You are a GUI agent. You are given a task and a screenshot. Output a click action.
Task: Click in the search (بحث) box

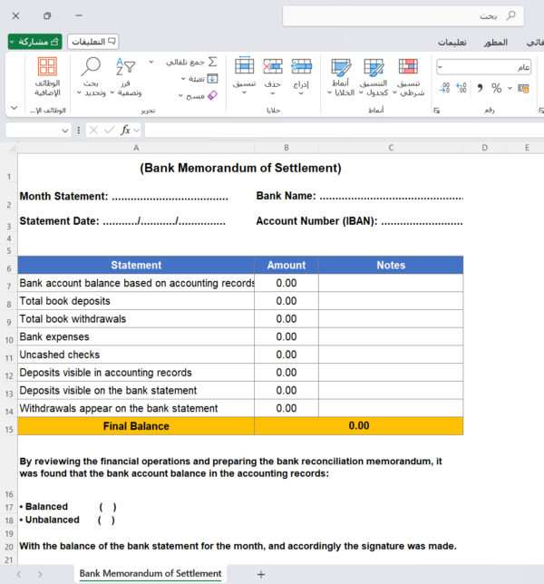pyautogui.click(x=408, y=16)
